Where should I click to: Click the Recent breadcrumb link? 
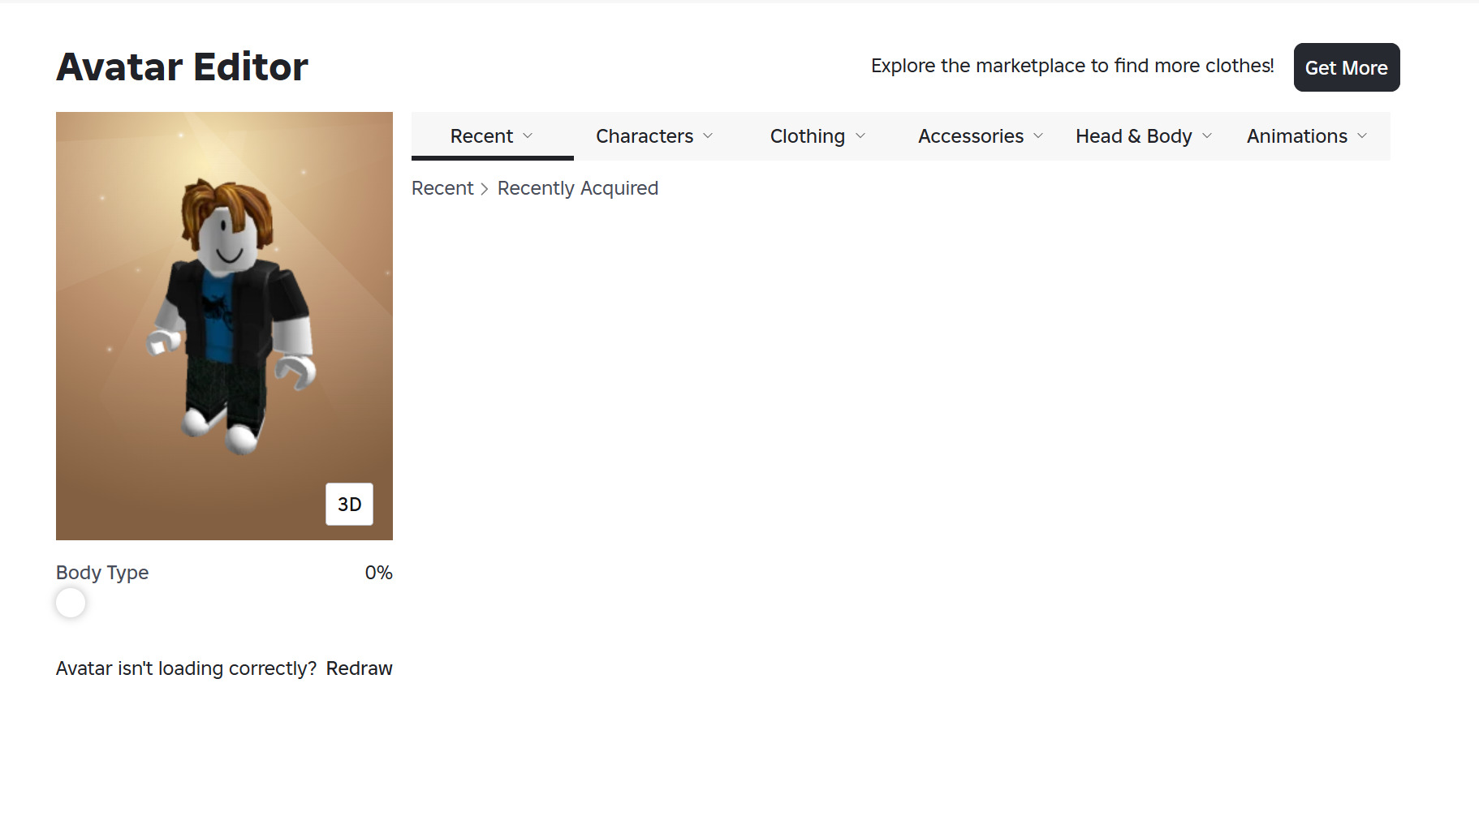click(442, 188)
